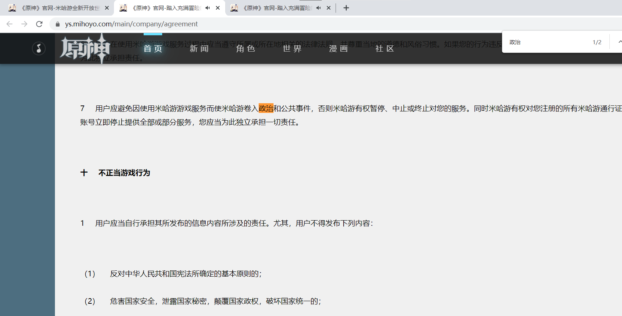Open the 角色 navigation item
Image resolution: width=622 pixels, height=316 pixels.
pyautogui.click(x=246, y=49)
